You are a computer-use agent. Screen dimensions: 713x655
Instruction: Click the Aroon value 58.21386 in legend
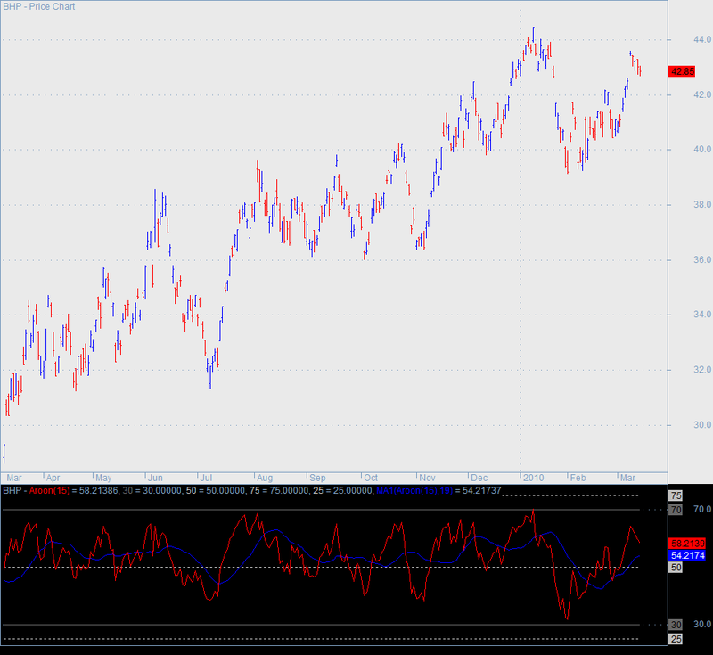tap(99, 491)
